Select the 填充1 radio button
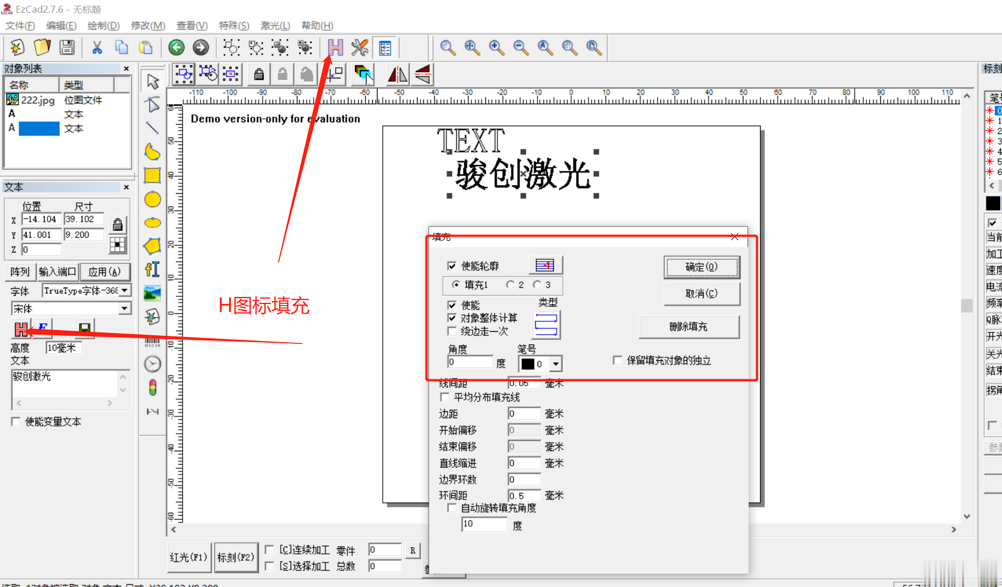Image resolution: width=1002 pixels, height=587 pixels. (x=456, y=284)
